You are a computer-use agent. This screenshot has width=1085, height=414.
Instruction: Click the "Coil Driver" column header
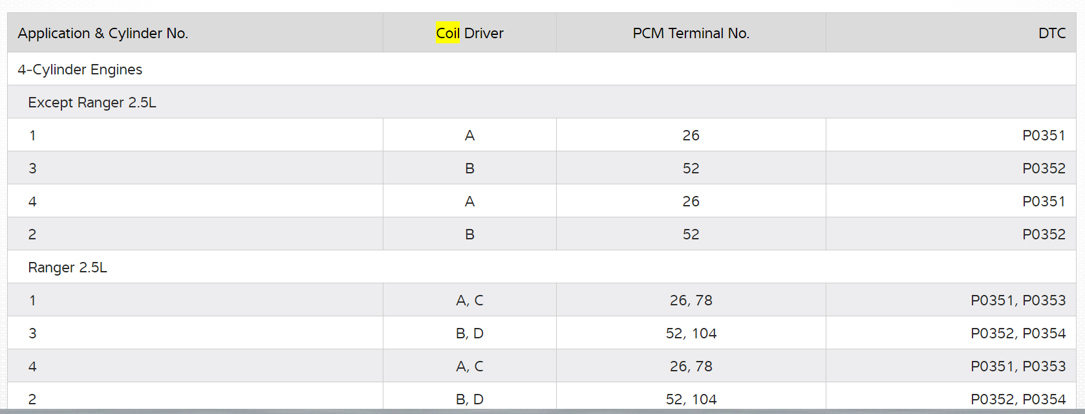tap(470, 33)
